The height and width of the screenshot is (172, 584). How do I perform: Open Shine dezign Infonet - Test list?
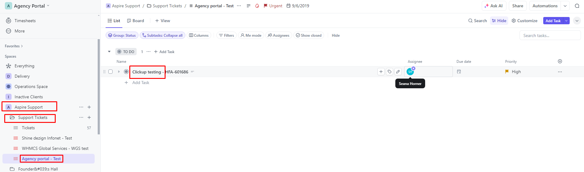tap(47, 138)
